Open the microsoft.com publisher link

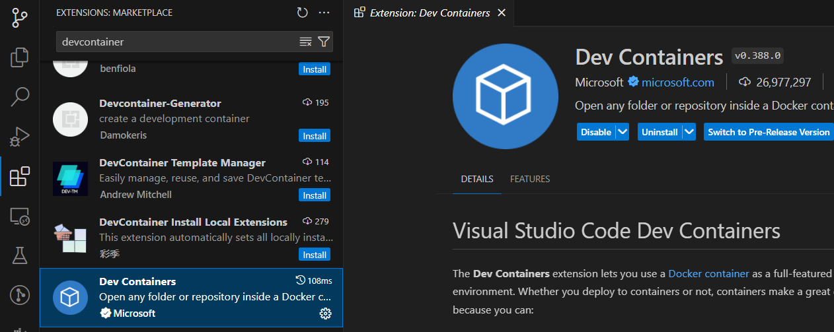click(x=678, y=83)
